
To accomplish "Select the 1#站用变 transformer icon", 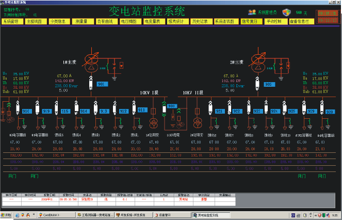I will (x=153, y=124).
